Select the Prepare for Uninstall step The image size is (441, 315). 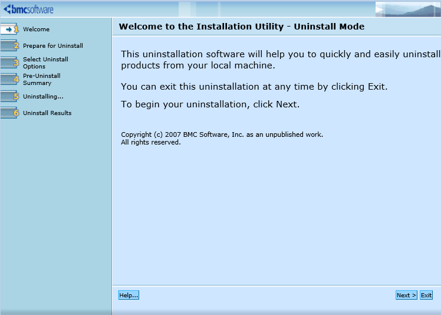53,45
